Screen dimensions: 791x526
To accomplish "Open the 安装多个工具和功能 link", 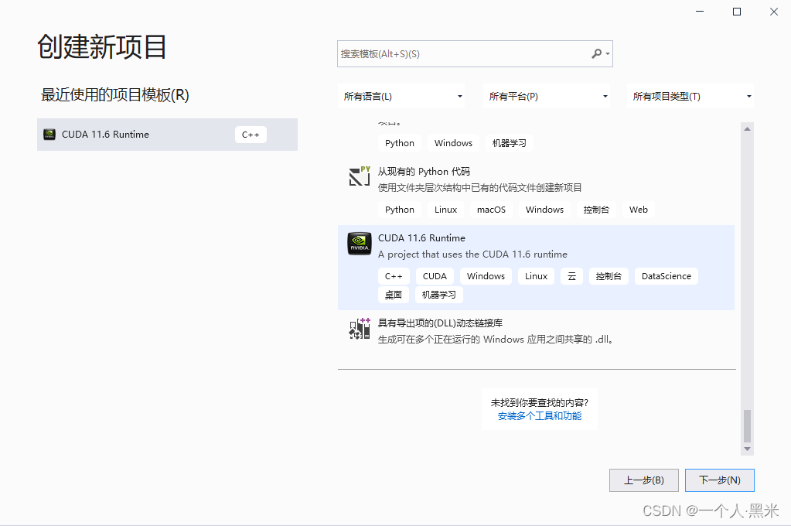I will (539, 416).
